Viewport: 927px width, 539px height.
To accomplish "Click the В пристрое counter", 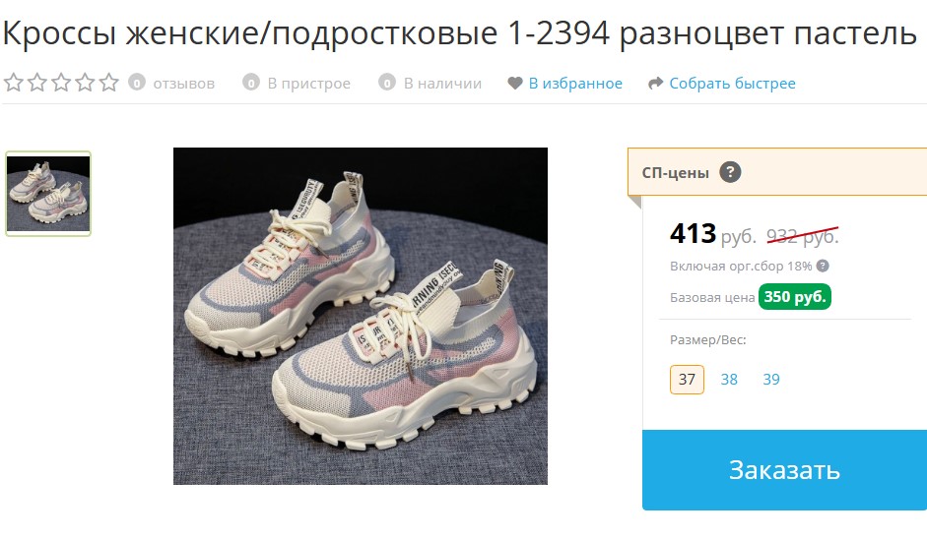I will [x=297, y=84].
